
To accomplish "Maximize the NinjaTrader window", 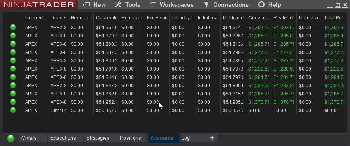I will (x=338, y=5).
